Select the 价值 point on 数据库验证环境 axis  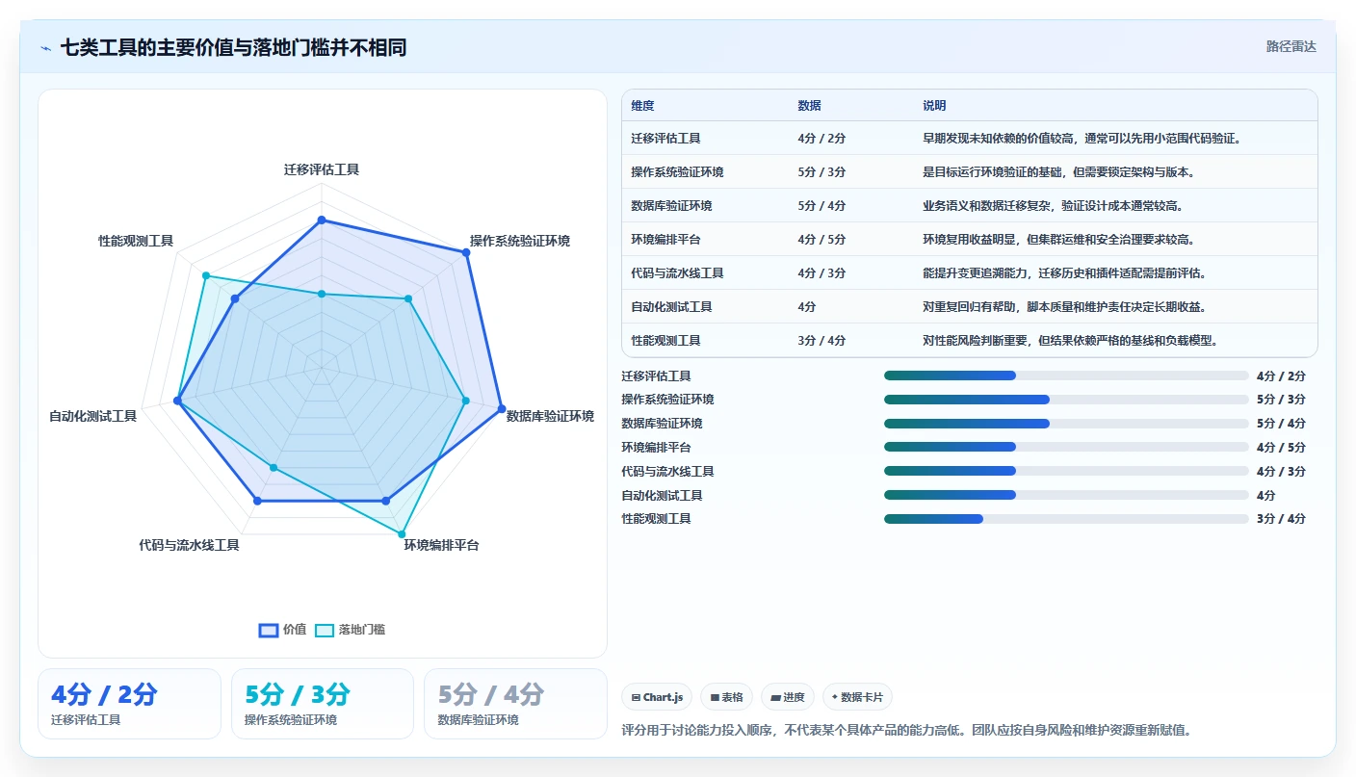pos(501,409)
